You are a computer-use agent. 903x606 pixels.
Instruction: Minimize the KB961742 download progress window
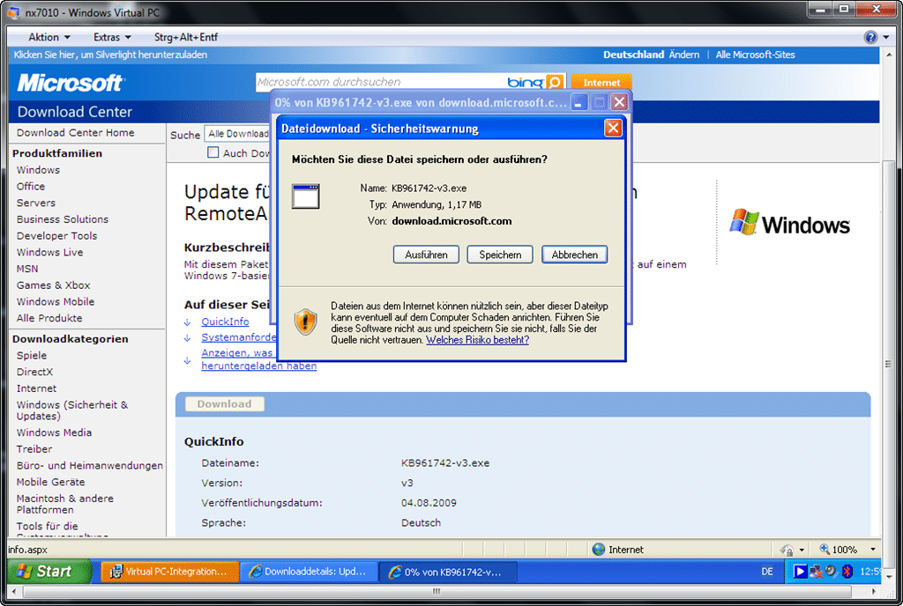point(579,102)
